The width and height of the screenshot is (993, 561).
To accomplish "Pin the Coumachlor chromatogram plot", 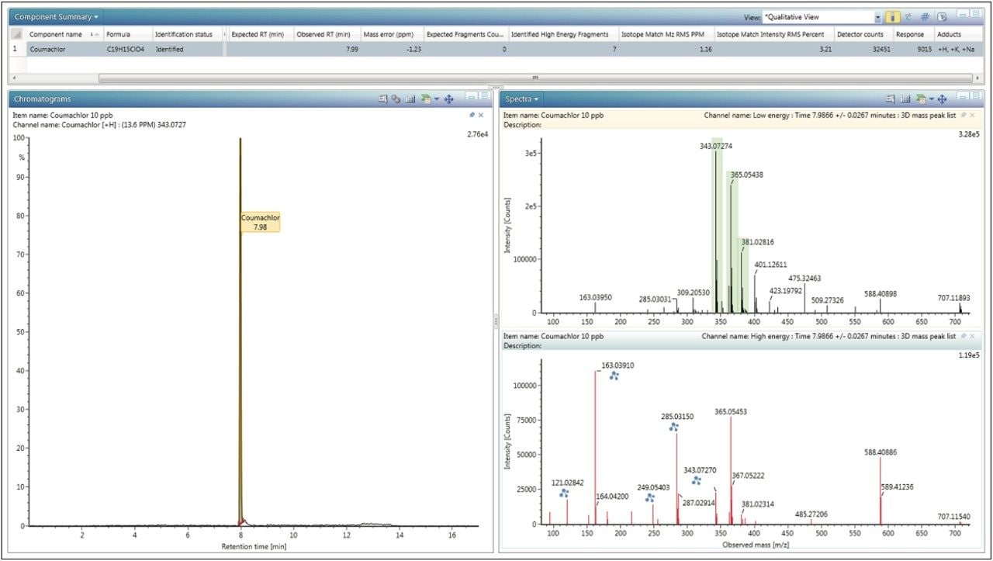I will 472,115.
